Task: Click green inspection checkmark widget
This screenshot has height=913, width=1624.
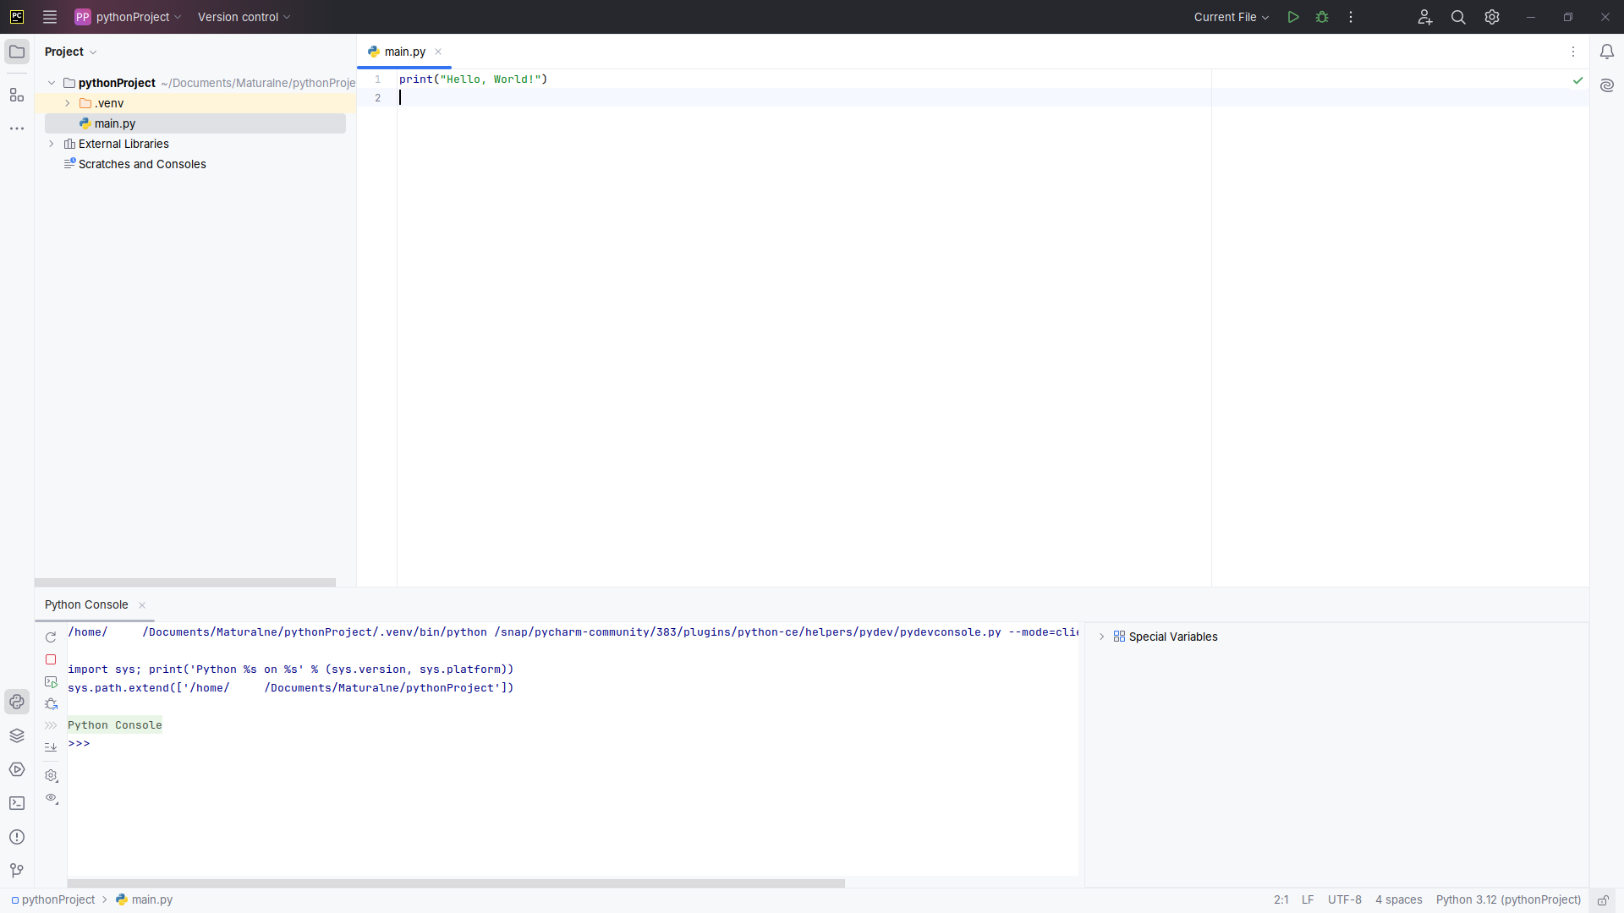Action: click(1577, 80)
